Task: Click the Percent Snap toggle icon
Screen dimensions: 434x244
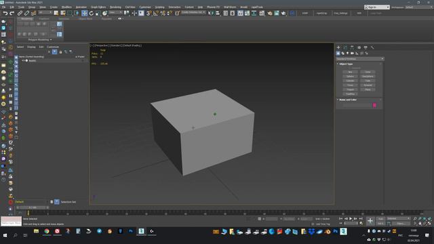Action: [x=163, y=13]
